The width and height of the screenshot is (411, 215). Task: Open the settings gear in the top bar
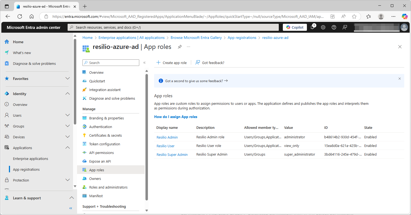click(x=323, y=27)
